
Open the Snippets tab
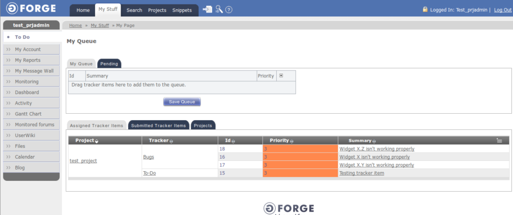point(182,10)
